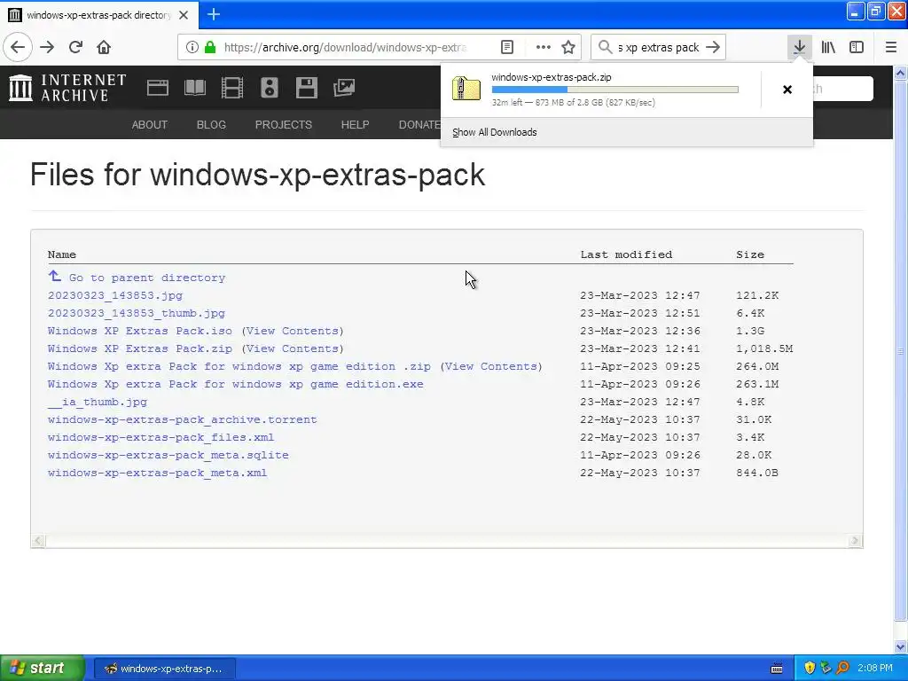Go back to the previous page
The height and width of the screenshot is (681, 908).
(x=18, y=47)
